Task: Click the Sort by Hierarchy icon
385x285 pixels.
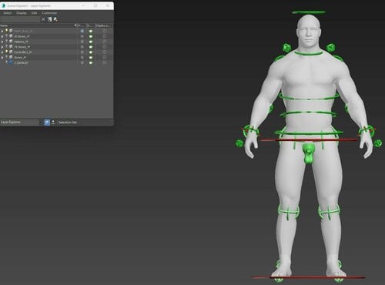Action: point(53,122)
